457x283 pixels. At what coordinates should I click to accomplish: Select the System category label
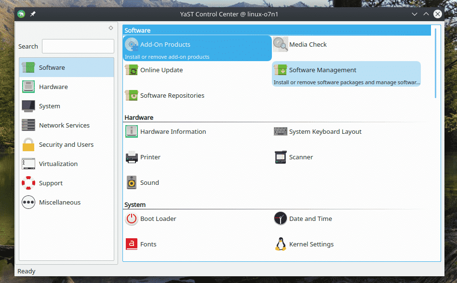click(50, 106)
